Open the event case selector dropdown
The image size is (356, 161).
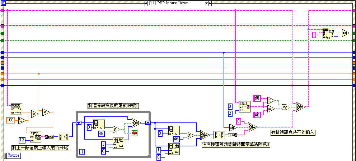pyautogui.click(x=206, y=3)
